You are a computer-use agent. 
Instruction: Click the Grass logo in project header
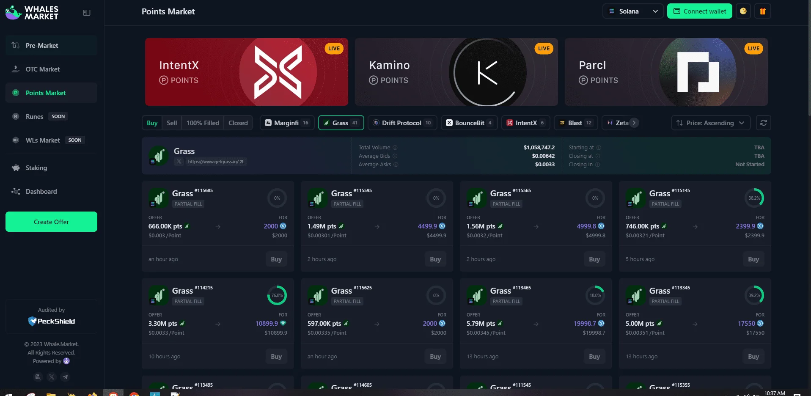pos(159,156)
